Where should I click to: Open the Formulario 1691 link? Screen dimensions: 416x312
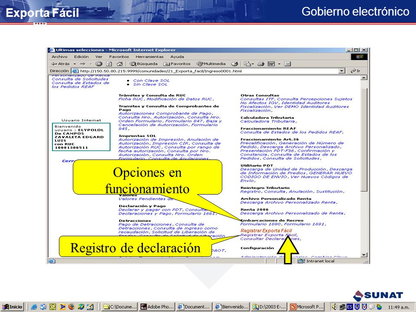[x=304, y=224]
